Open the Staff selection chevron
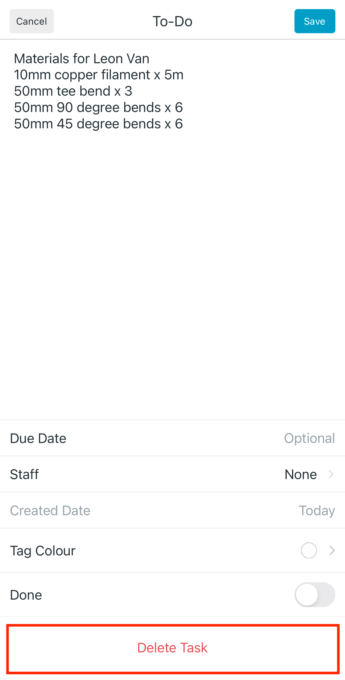345x680 pixels. pyautogui.click(x=331, y=474)
